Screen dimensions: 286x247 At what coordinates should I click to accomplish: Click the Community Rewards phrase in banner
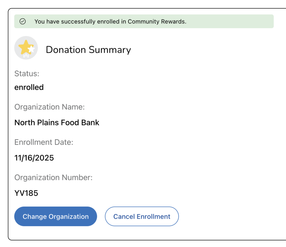click(x=156, y=21)
